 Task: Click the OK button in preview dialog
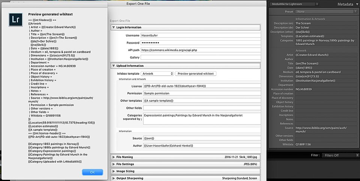tap(93, 172)
